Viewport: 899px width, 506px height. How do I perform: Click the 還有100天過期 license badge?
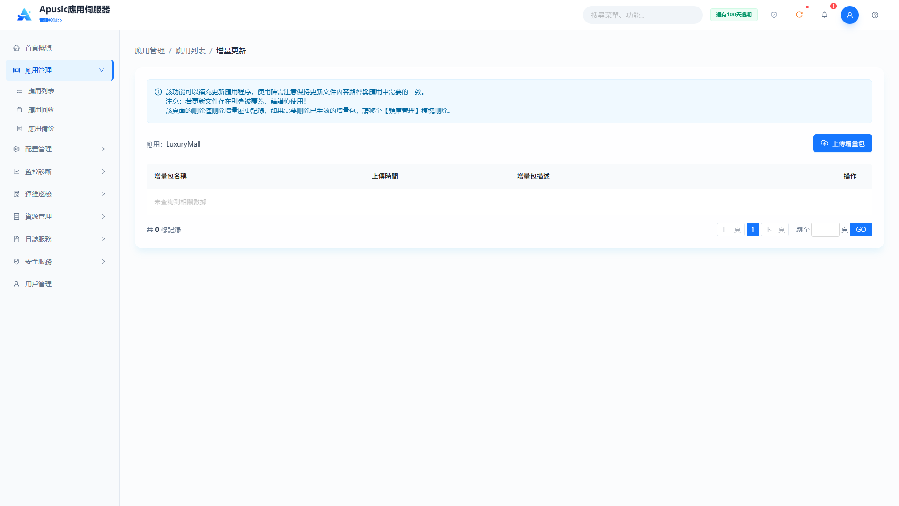coord(734,15)
